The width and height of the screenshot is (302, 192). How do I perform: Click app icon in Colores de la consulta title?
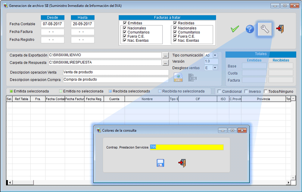[x=99, y=130]
